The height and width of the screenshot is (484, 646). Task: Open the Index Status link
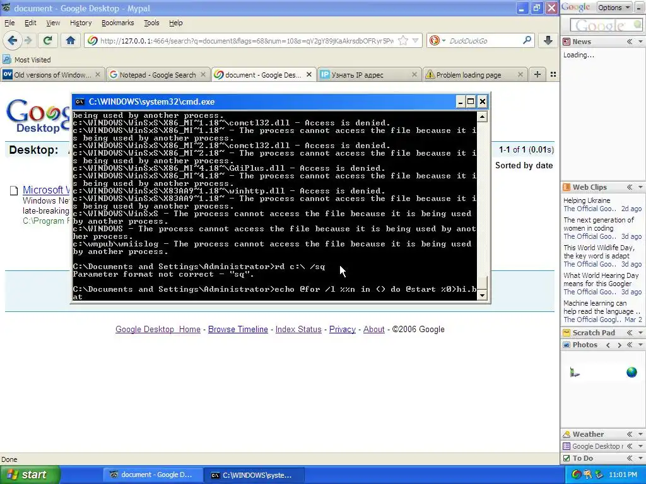[298, 329]
